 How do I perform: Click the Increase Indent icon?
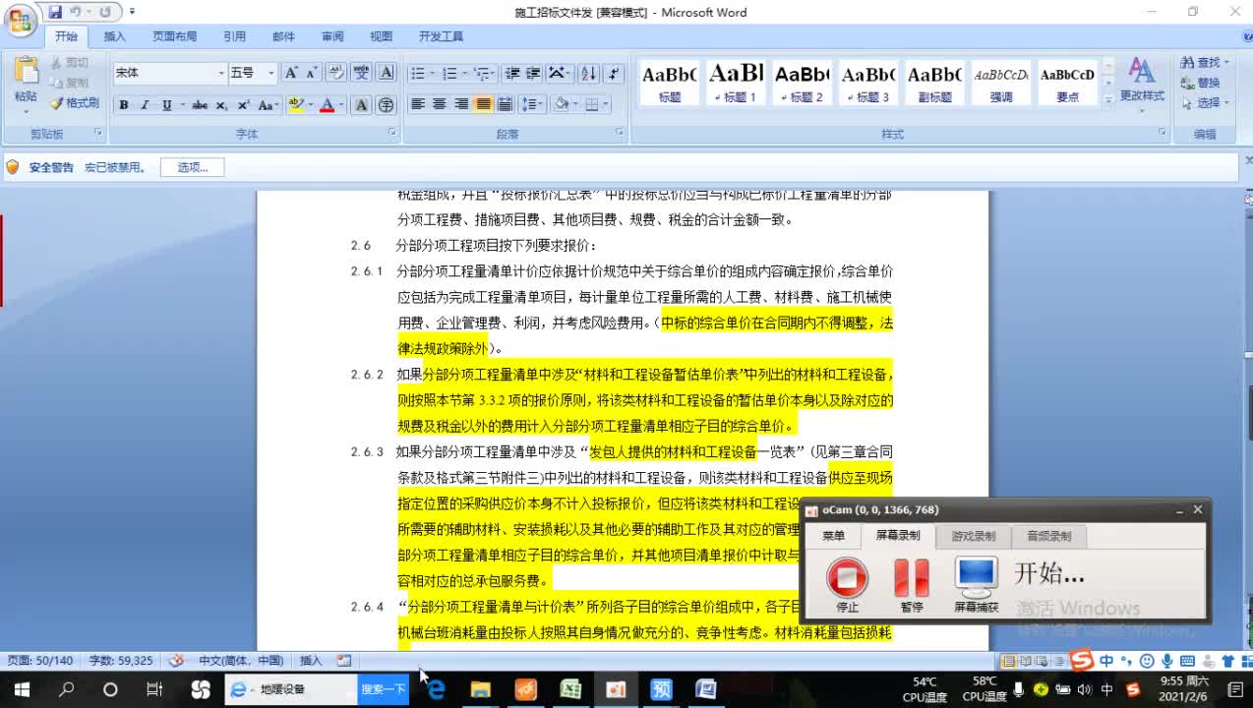tap(533, 73)
